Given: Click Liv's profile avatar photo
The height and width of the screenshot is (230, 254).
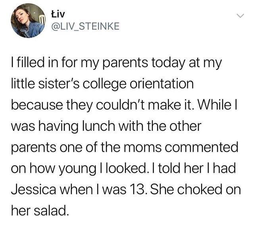Looking at the screenshot, I should tap(27, 20).
